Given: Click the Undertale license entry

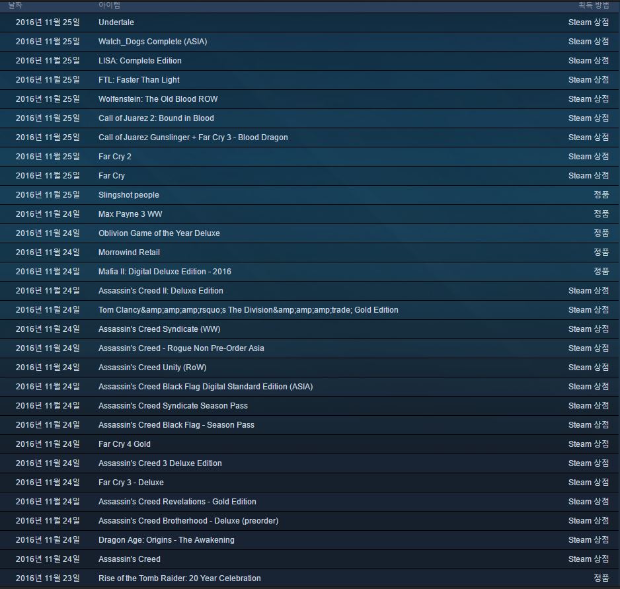Looking at the screenshot, I should point(116,22).
